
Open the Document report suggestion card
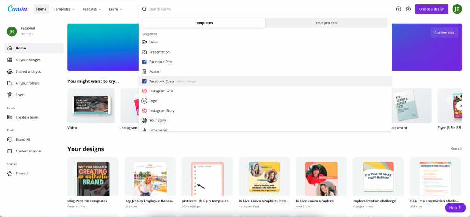tap(412, 105)
